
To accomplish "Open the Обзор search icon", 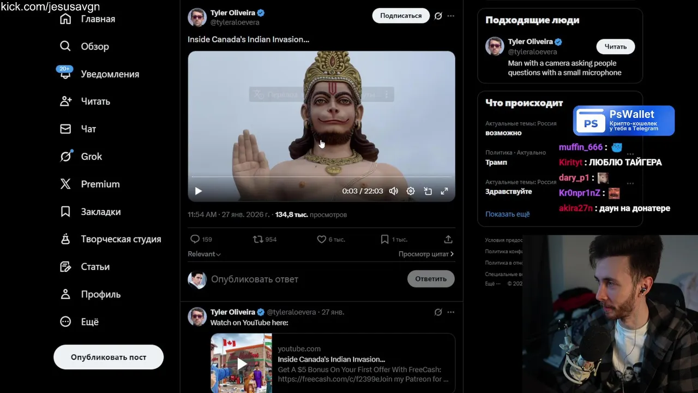I will [x=65, y=46].
